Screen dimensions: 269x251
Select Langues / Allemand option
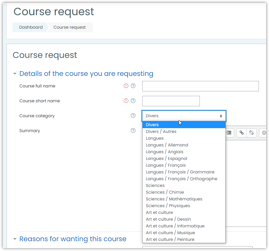[184, 145]
